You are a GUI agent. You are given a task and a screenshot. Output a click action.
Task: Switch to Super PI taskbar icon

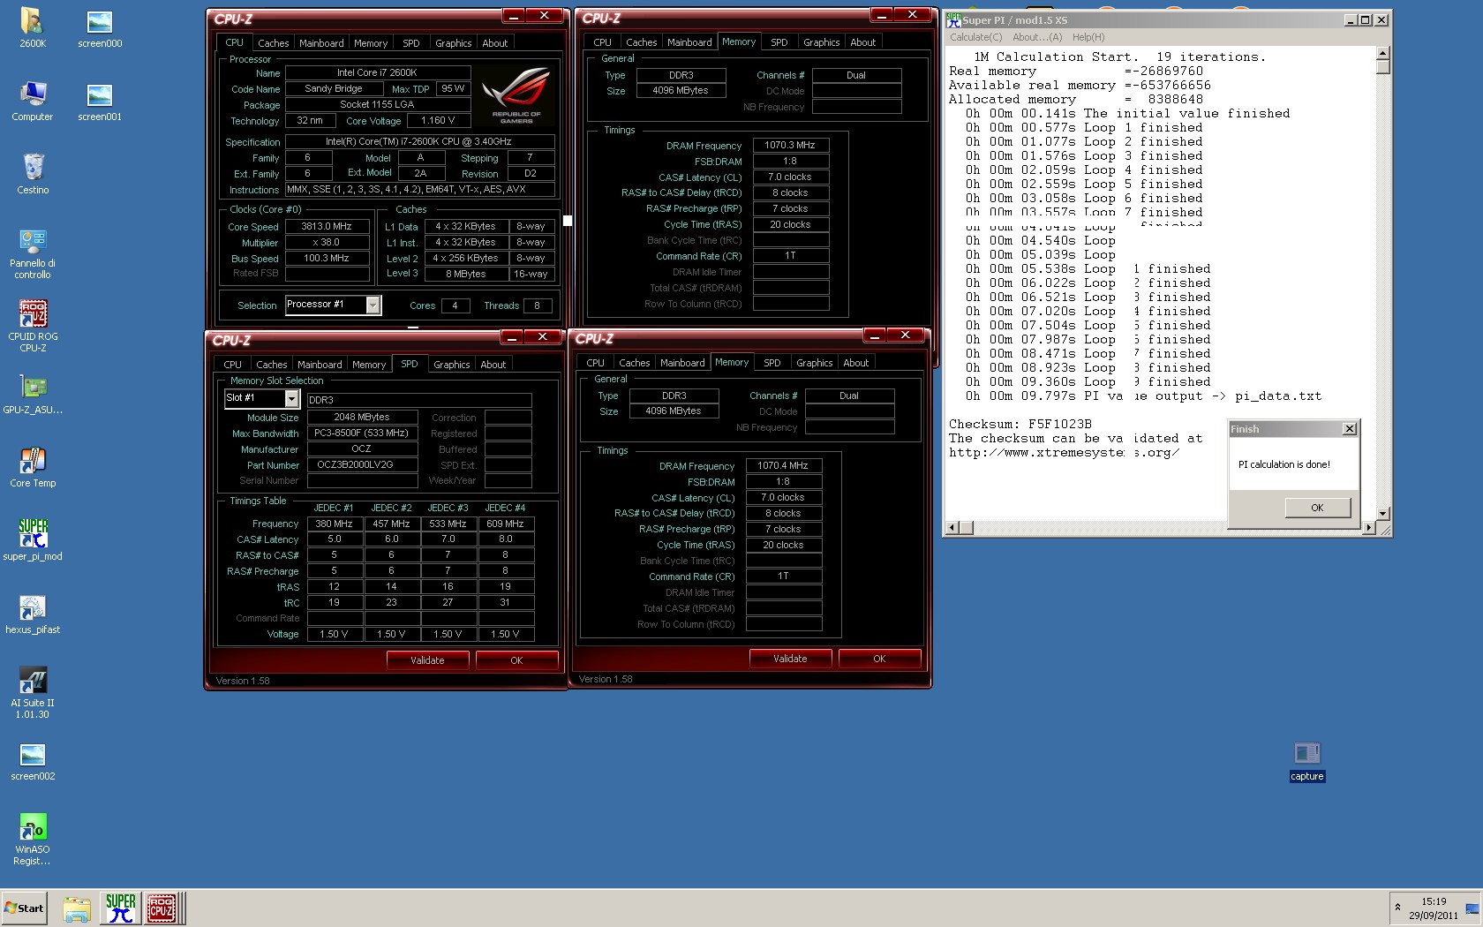point(120,908)
